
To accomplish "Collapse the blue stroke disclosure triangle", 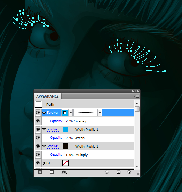I will (44, 129).
